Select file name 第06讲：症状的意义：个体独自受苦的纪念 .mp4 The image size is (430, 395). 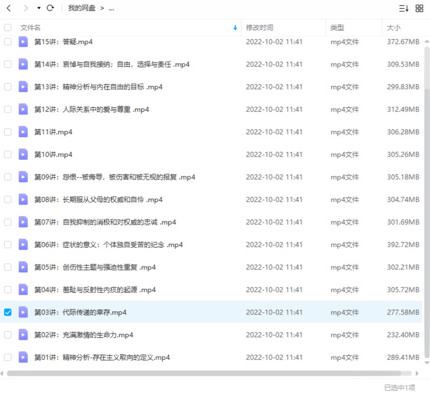pyautogui.click(x=108, y=244)
